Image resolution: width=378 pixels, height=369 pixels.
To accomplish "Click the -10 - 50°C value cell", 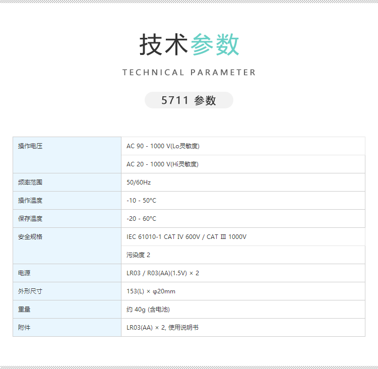I will 243,201.
